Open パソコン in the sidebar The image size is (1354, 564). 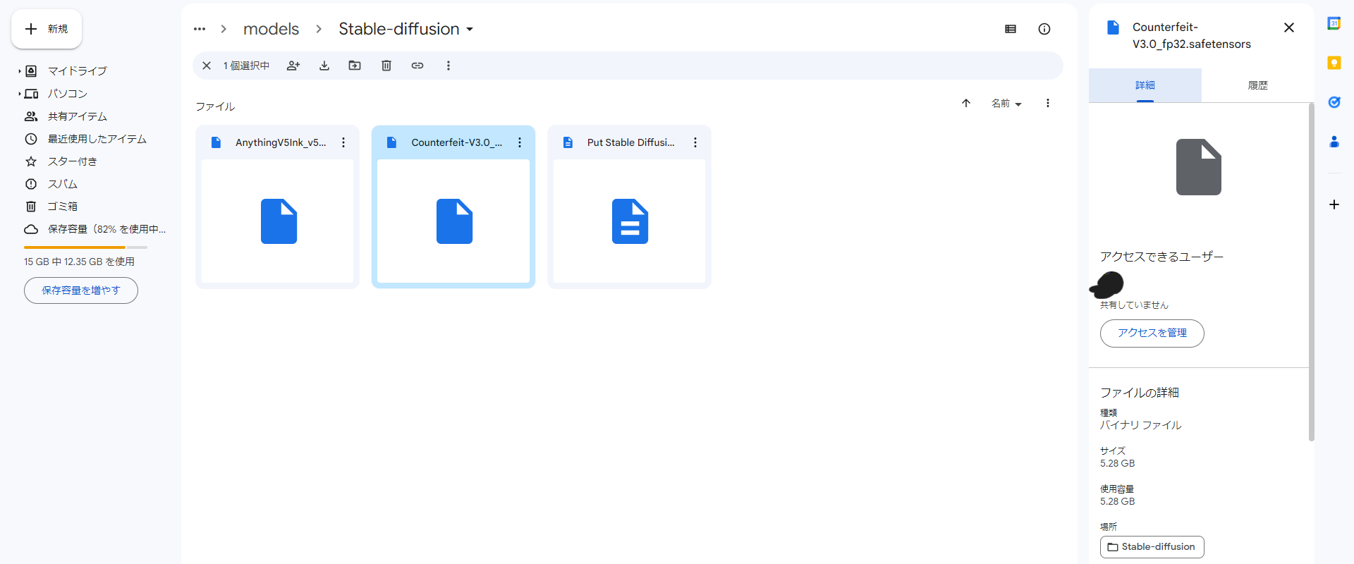coord(67,94)
